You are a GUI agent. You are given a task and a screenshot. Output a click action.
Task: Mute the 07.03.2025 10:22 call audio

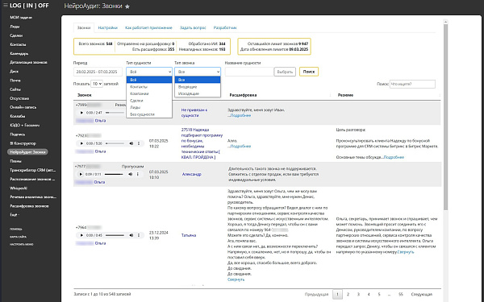pyautogui.click(x=131, y=143)
